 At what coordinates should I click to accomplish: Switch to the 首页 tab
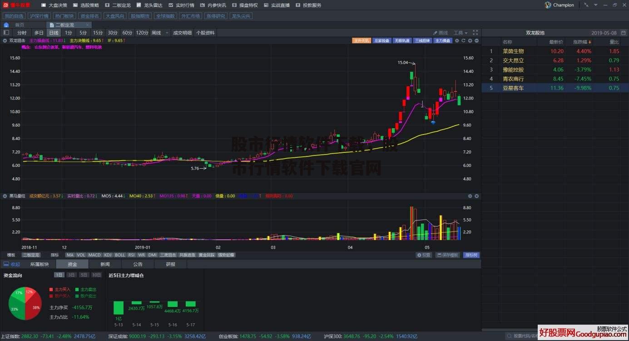tap(20, 25)
